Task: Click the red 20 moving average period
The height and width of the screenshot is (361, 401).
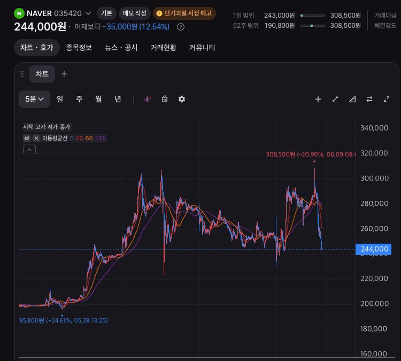Action: pos(79,138)
